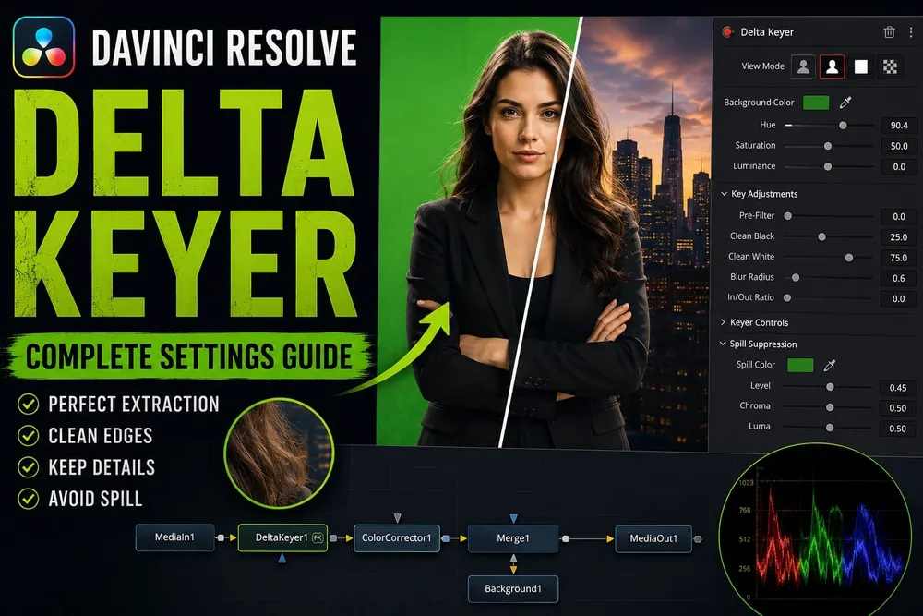Open the Delta Keyer three-dot options menu
Viewport: 923px width, 616px height.
[911, 32]
